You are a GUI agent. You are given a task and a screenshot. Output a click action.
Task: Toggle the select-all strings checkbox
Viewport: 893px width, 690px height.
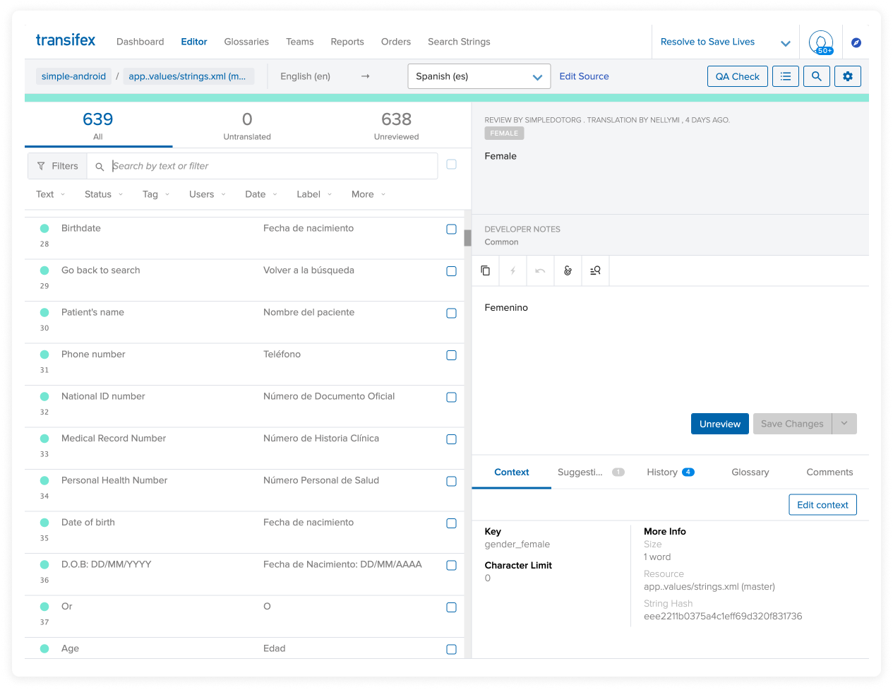pos(452,165)
